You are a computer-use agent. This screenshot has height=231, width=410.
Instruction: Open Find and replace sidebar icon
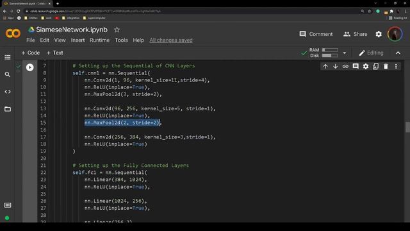(8, 74)
